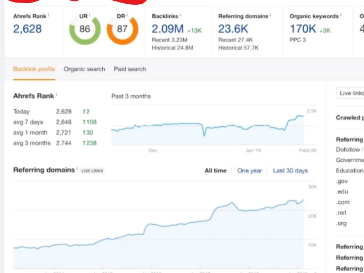
Task: Click the Ahrefs Rank line chart
Action: [x=207, y=130]
